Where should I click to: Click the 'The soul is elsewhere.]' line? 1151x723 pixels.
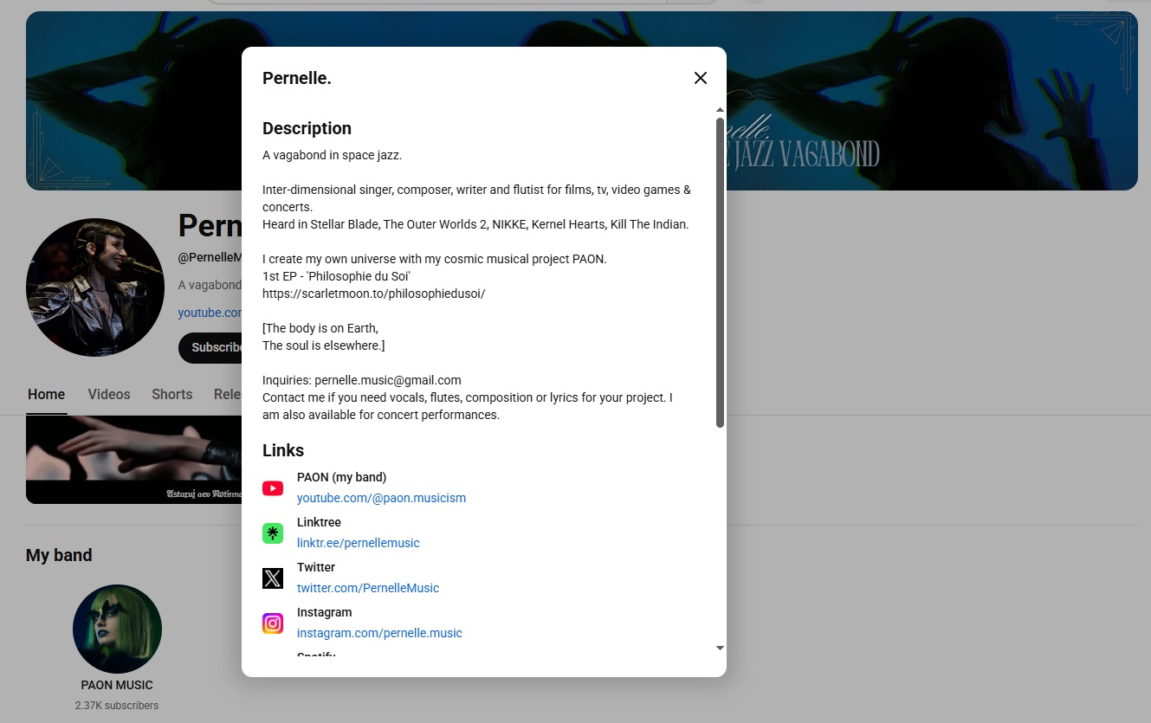pyautogui.click(x=324, y=345)
